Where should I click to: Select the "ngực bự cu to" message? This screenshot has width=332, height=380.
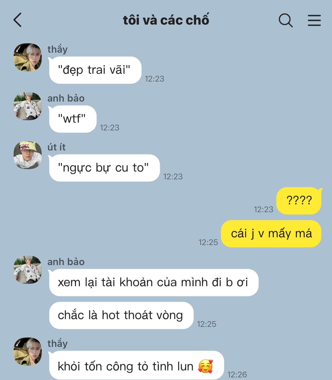click(x=104, y=168)
